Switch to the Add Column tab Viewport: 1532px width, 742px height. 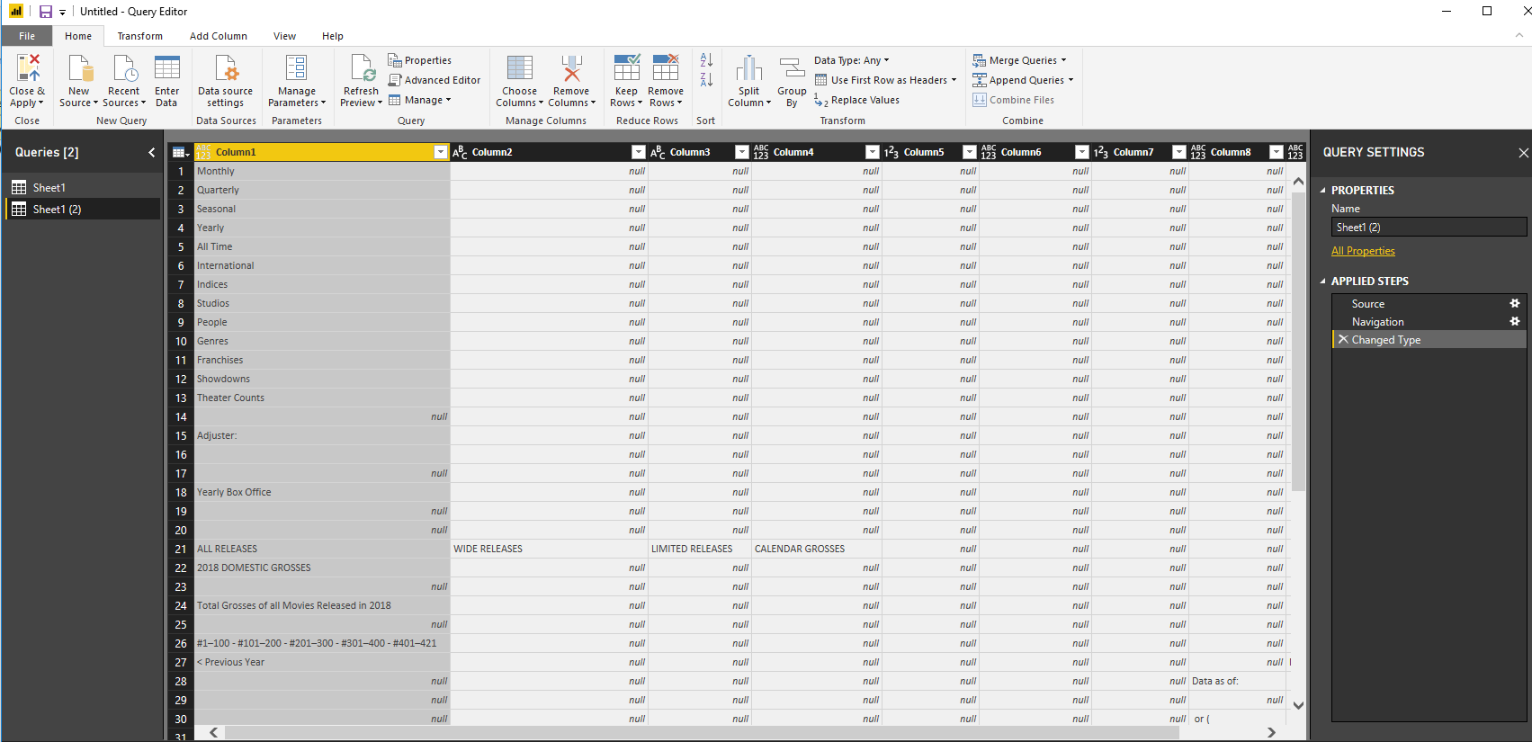click(219, 36)
